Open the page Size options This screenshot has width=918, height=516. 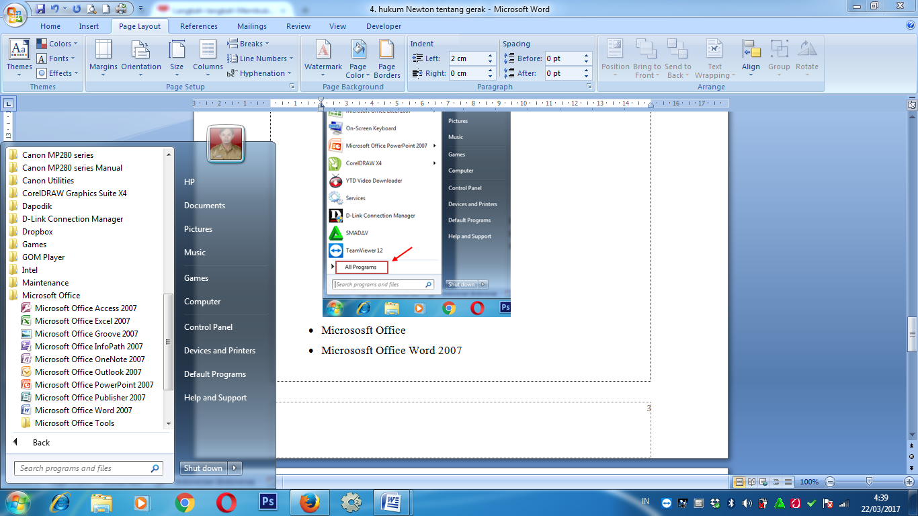pyautogui.click(x=177, y=58)
